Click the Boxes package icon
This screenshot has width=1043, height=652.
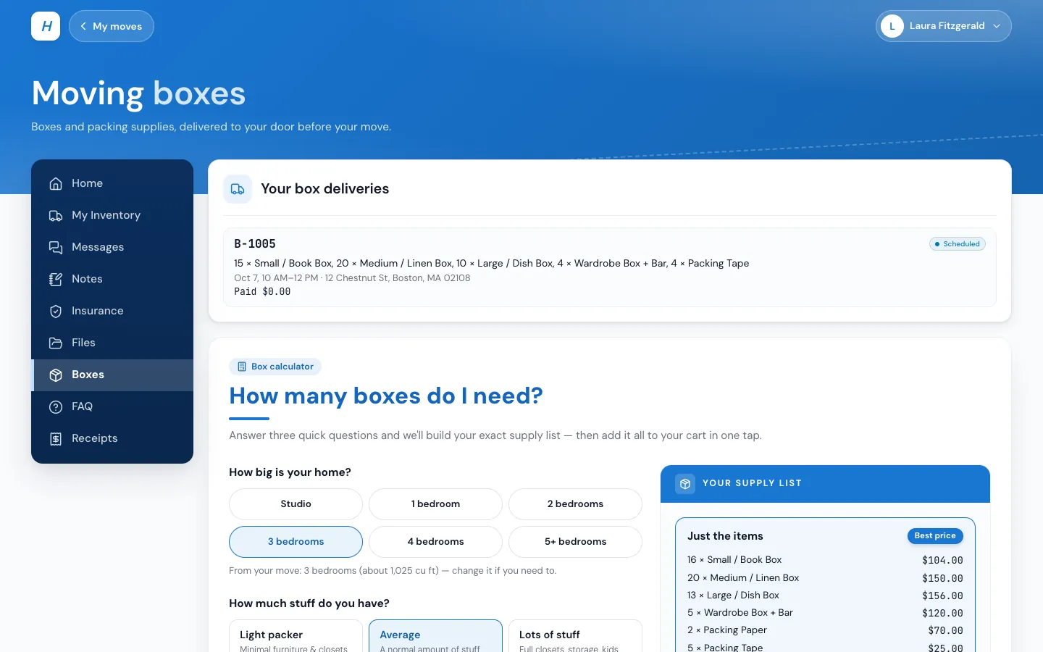point(56,375)
